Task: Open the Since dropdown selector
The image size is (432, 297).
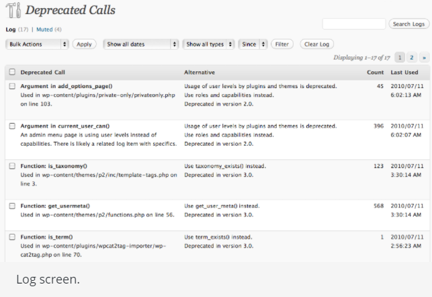Action: coord(252,44)
